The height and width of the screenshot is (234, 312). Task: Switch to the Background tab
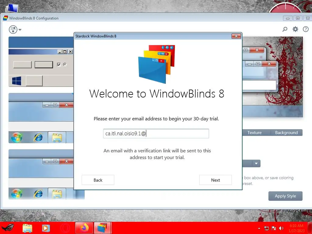pyautogui.click(x=286, y=133)
